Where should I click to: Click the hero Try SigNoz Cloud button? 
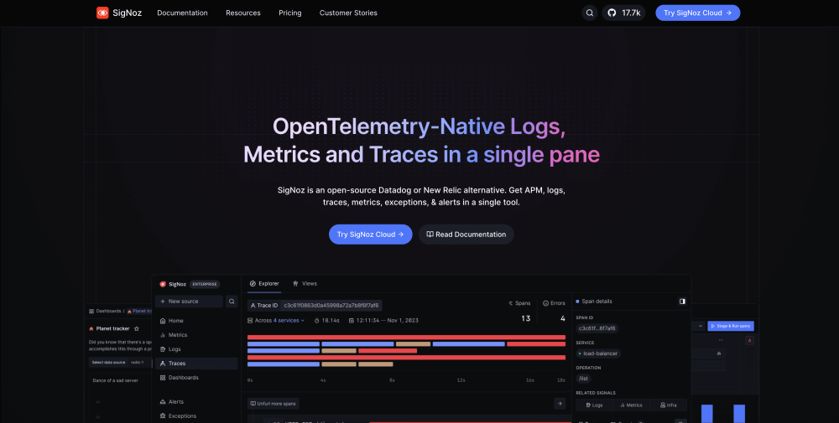coord(370,235)
